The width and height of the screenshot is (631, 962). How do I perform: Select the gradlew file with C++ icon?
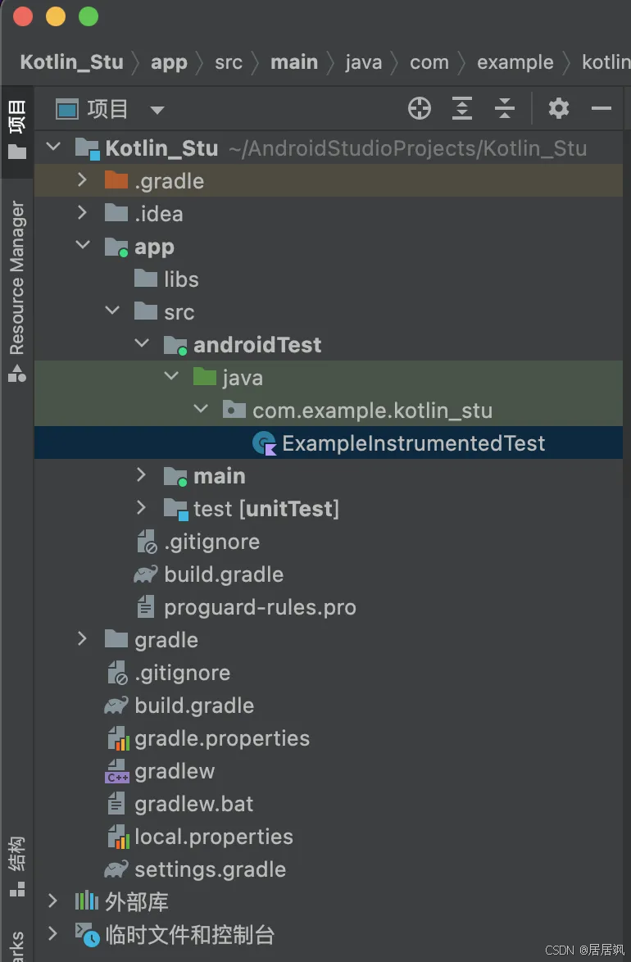(x=116, y=771)
